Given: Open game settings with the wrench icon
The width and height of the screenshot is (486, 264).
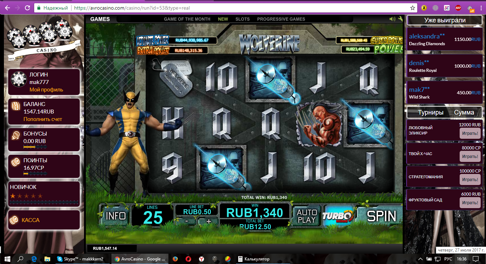Looking at the screenshot, I should tap(400, 19).
